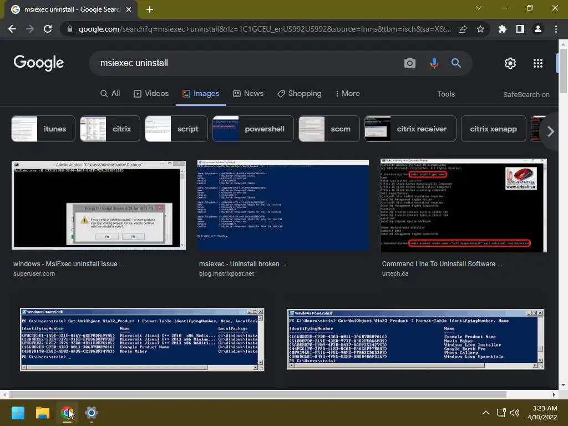
Task: Close the msiexec uninstall tab
Action: pos(129,9)
